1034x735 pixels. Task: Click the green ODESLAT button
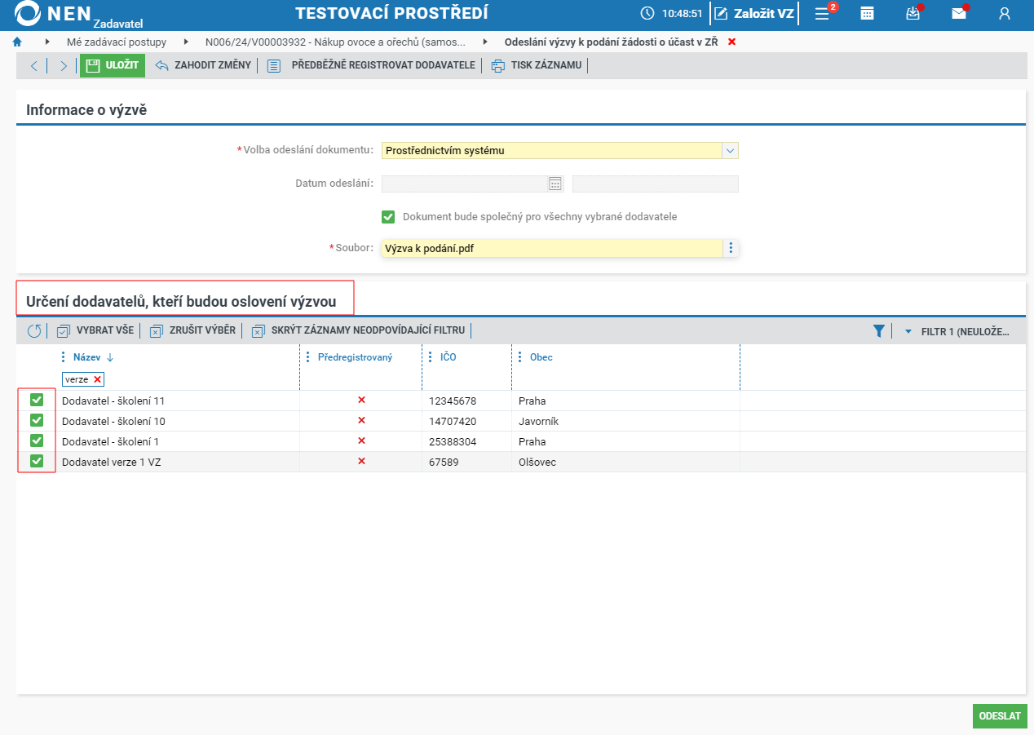click(x=1000, y=716)
